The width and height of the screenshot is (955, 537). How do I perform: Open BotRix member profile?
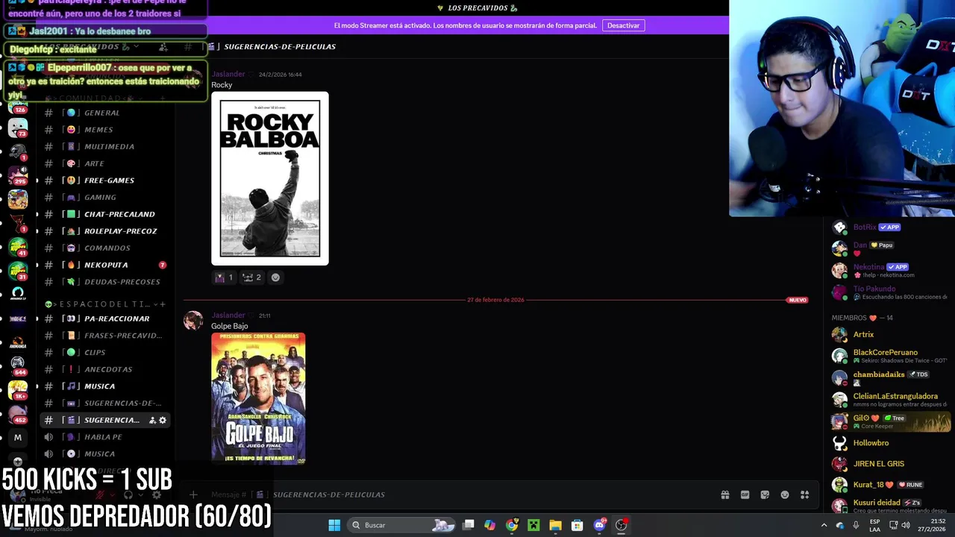coord(890,227)
